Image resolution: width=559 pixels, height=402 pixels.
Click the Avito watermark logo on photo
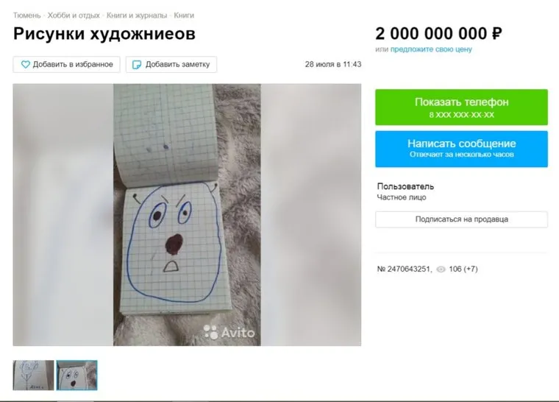click(229, 332)
